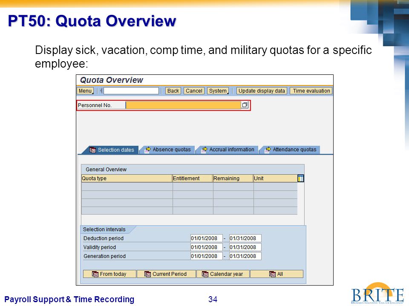Click the Unit column header
The width and height of the screenshot is (409, 306).
pos(276,178)
